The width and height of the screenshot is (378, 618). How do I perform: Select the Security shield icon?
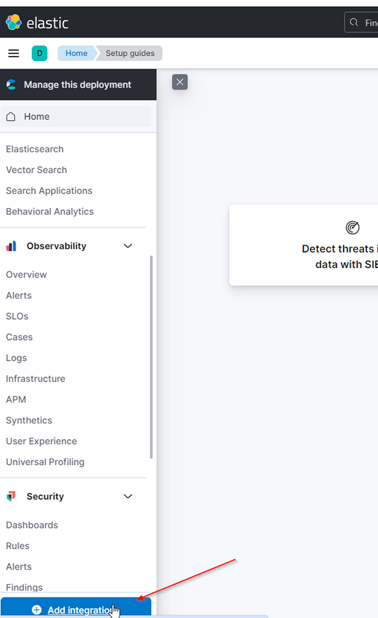(x=10, y=496)
